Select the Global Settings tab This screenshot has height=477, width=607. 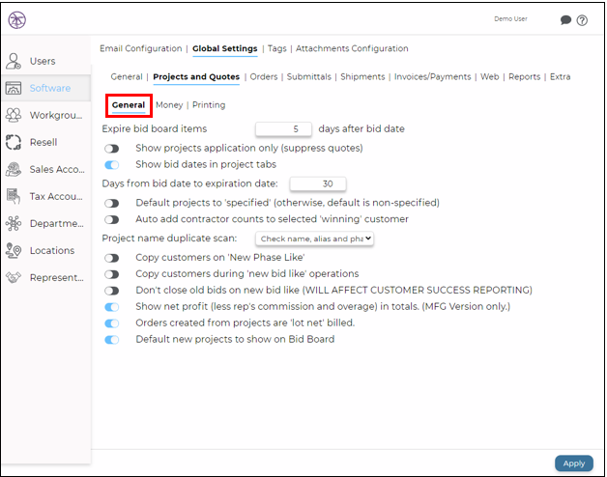pos(224,48)
